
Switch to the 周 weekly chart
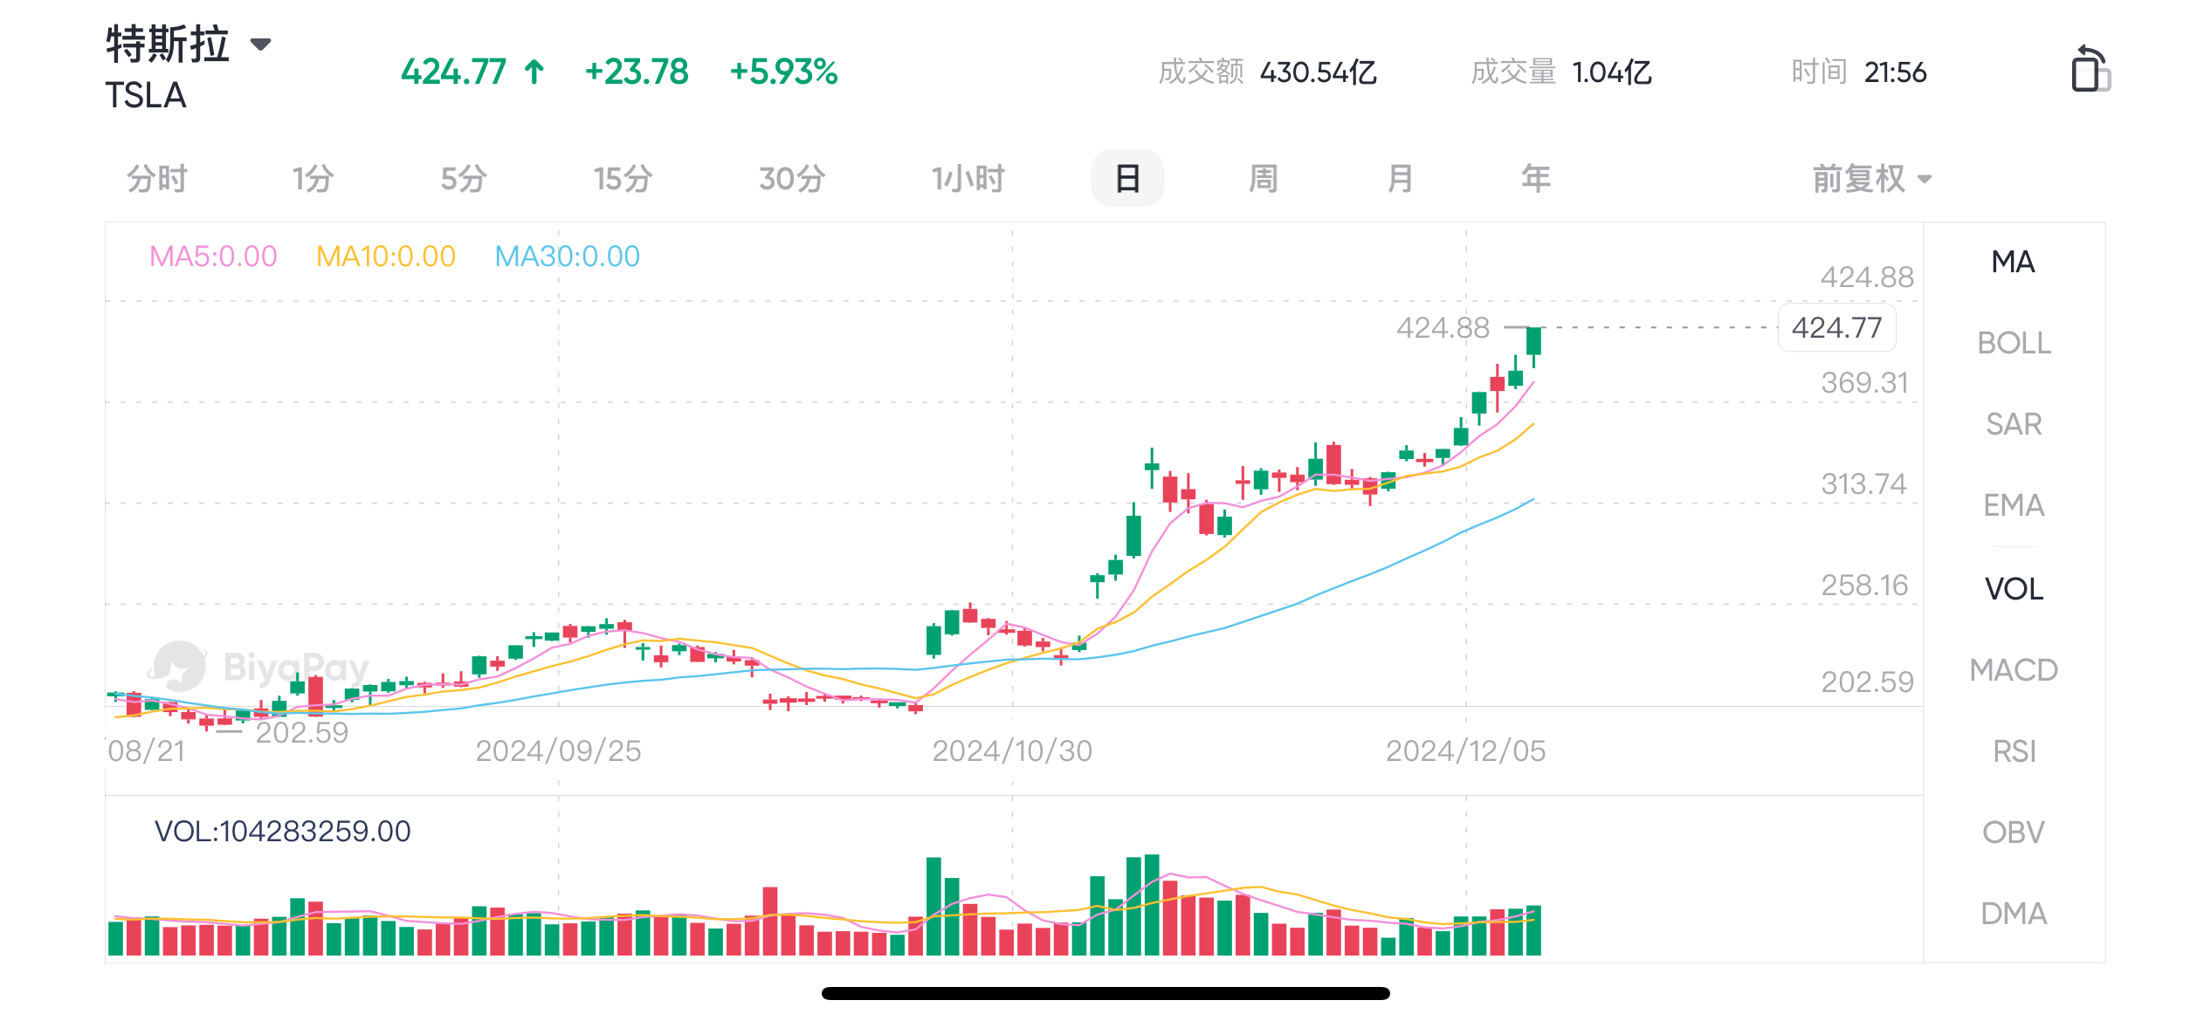click(x=1264, y=179)
